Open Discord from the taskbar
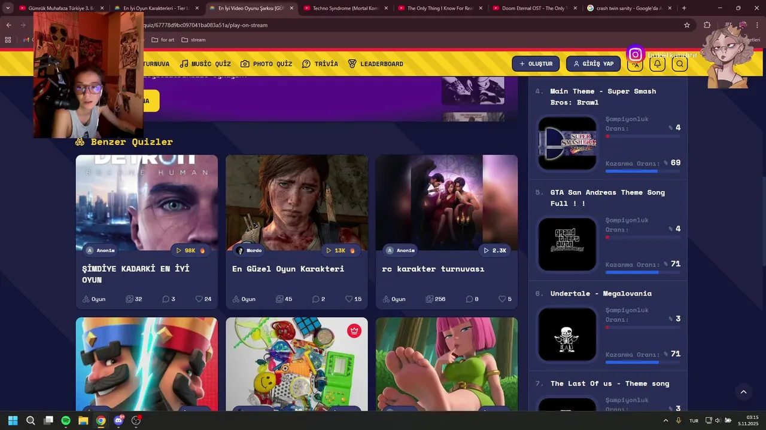Image resolution: width=766 pixels, height=430 pixels. (118, 420)
